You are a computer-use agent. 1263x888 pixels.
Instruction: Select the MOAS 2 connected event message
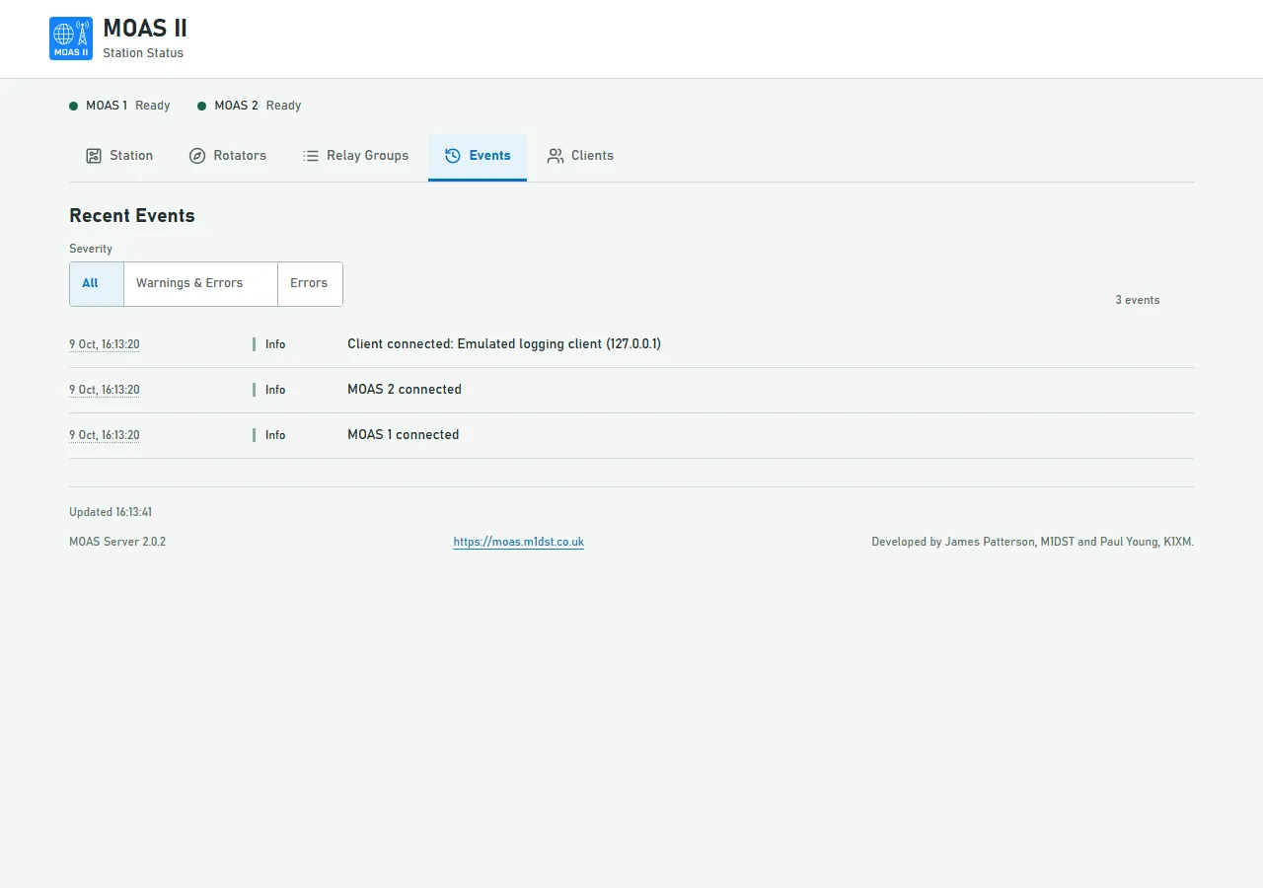(405, 390)
